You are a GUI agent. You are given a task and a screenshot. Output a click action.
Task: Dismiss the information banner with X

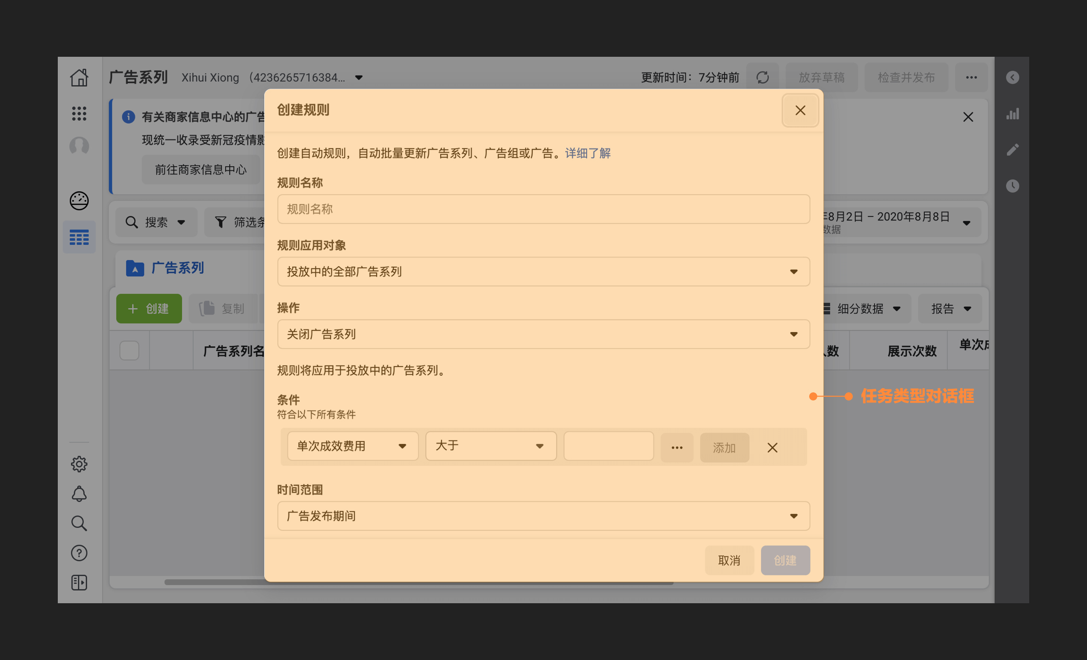coord(968,117)
